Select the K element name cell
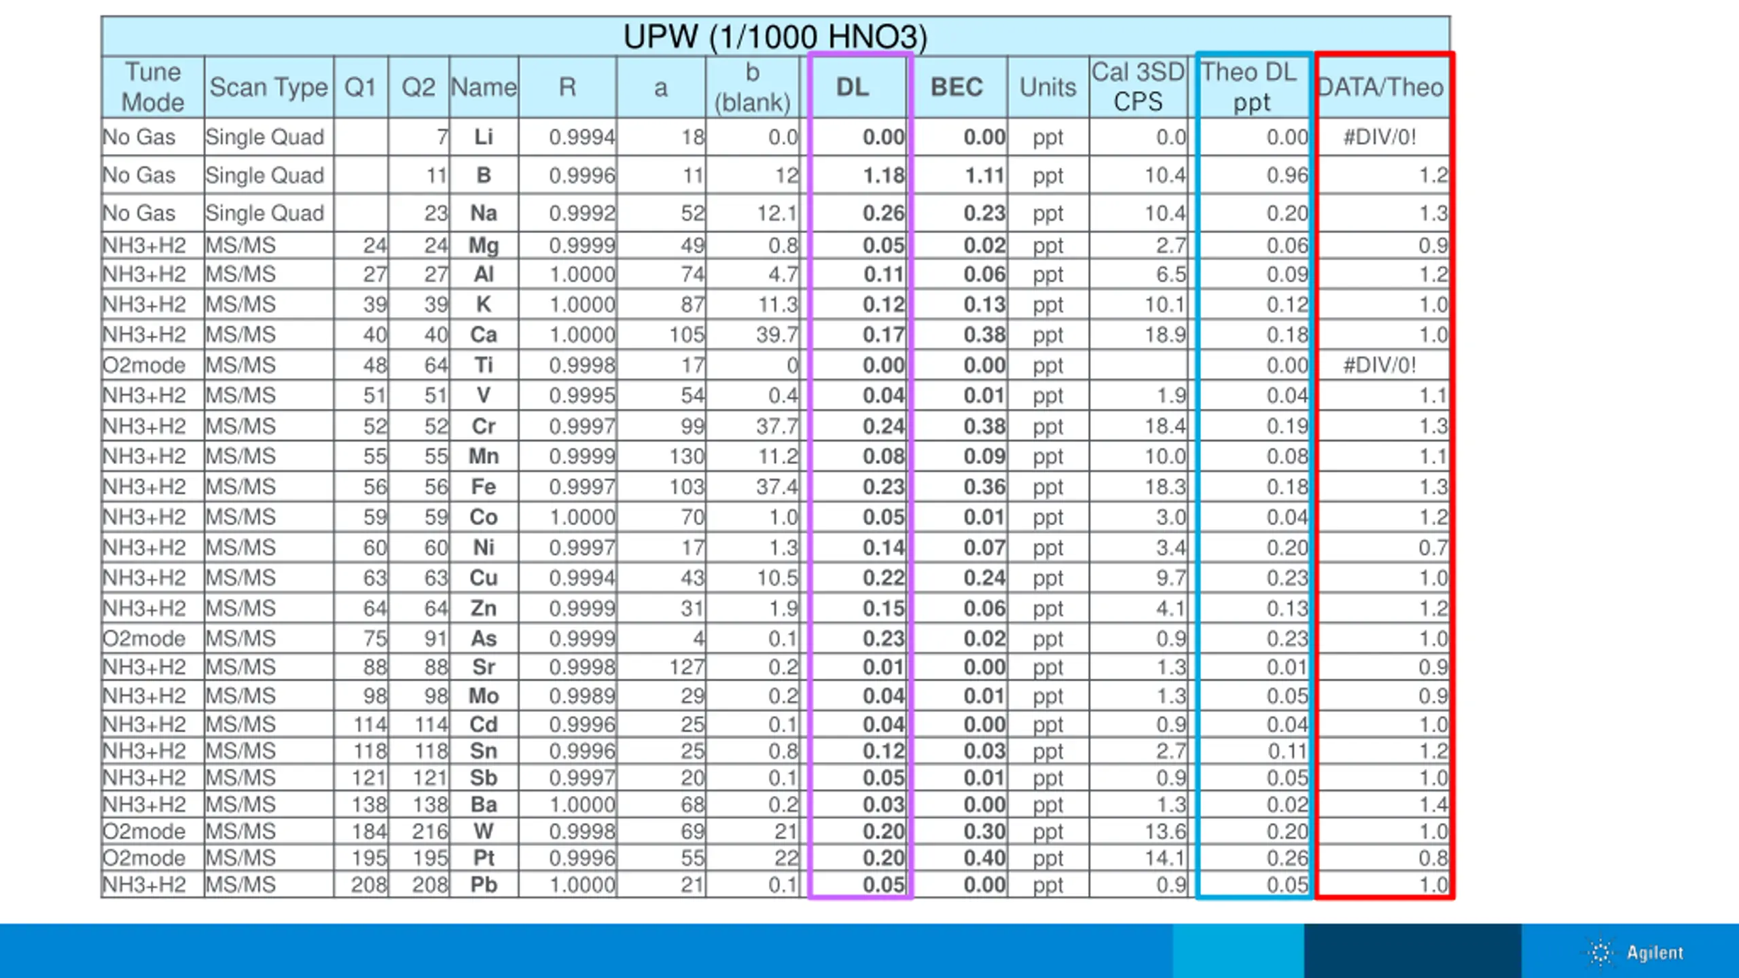The image size is (1739, 978). (x=484, y=304)
